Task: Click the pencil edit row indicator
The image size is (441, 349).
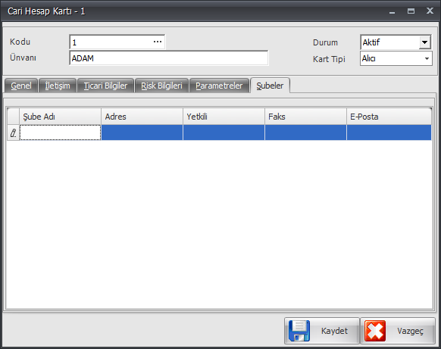Action: (x=13, y=132)
